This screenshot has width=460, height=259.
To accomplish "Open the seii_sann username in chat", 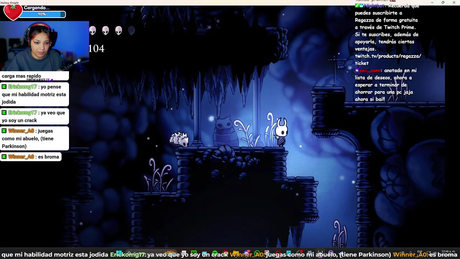I will (370, 71).
